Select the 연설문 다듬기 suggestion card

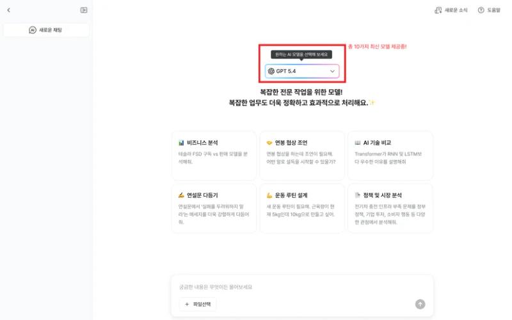[x=214, y=209]
